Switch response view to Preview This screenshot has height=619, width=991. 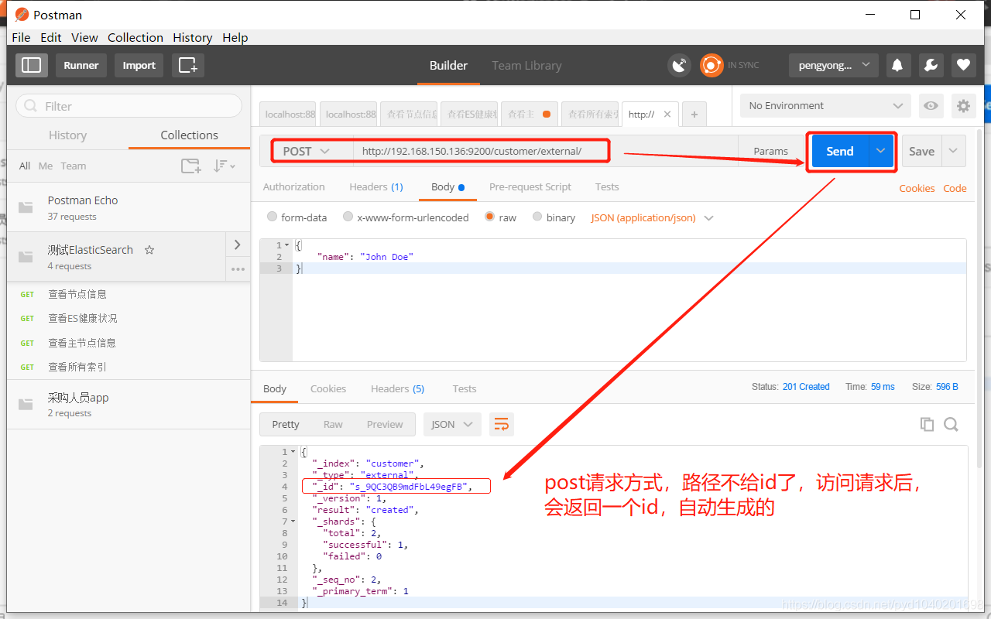tap(385, 424)
